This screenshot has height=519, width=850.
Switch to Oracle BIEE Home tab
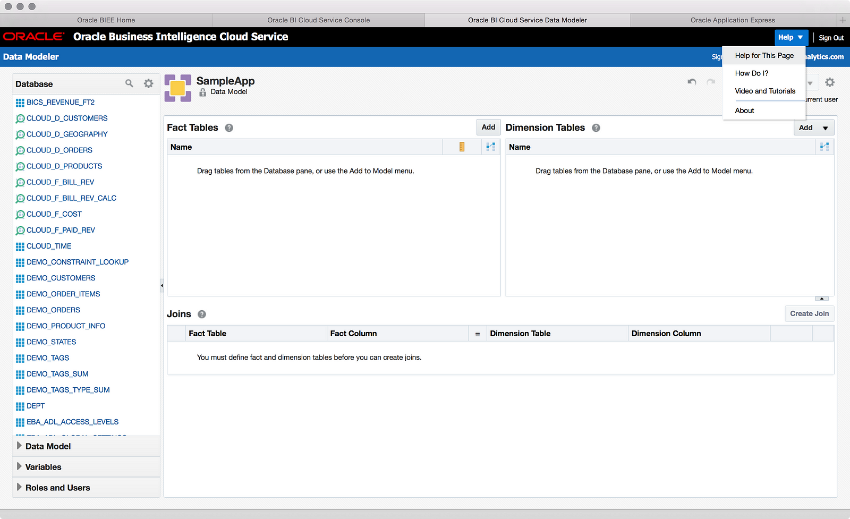point(106,20)
